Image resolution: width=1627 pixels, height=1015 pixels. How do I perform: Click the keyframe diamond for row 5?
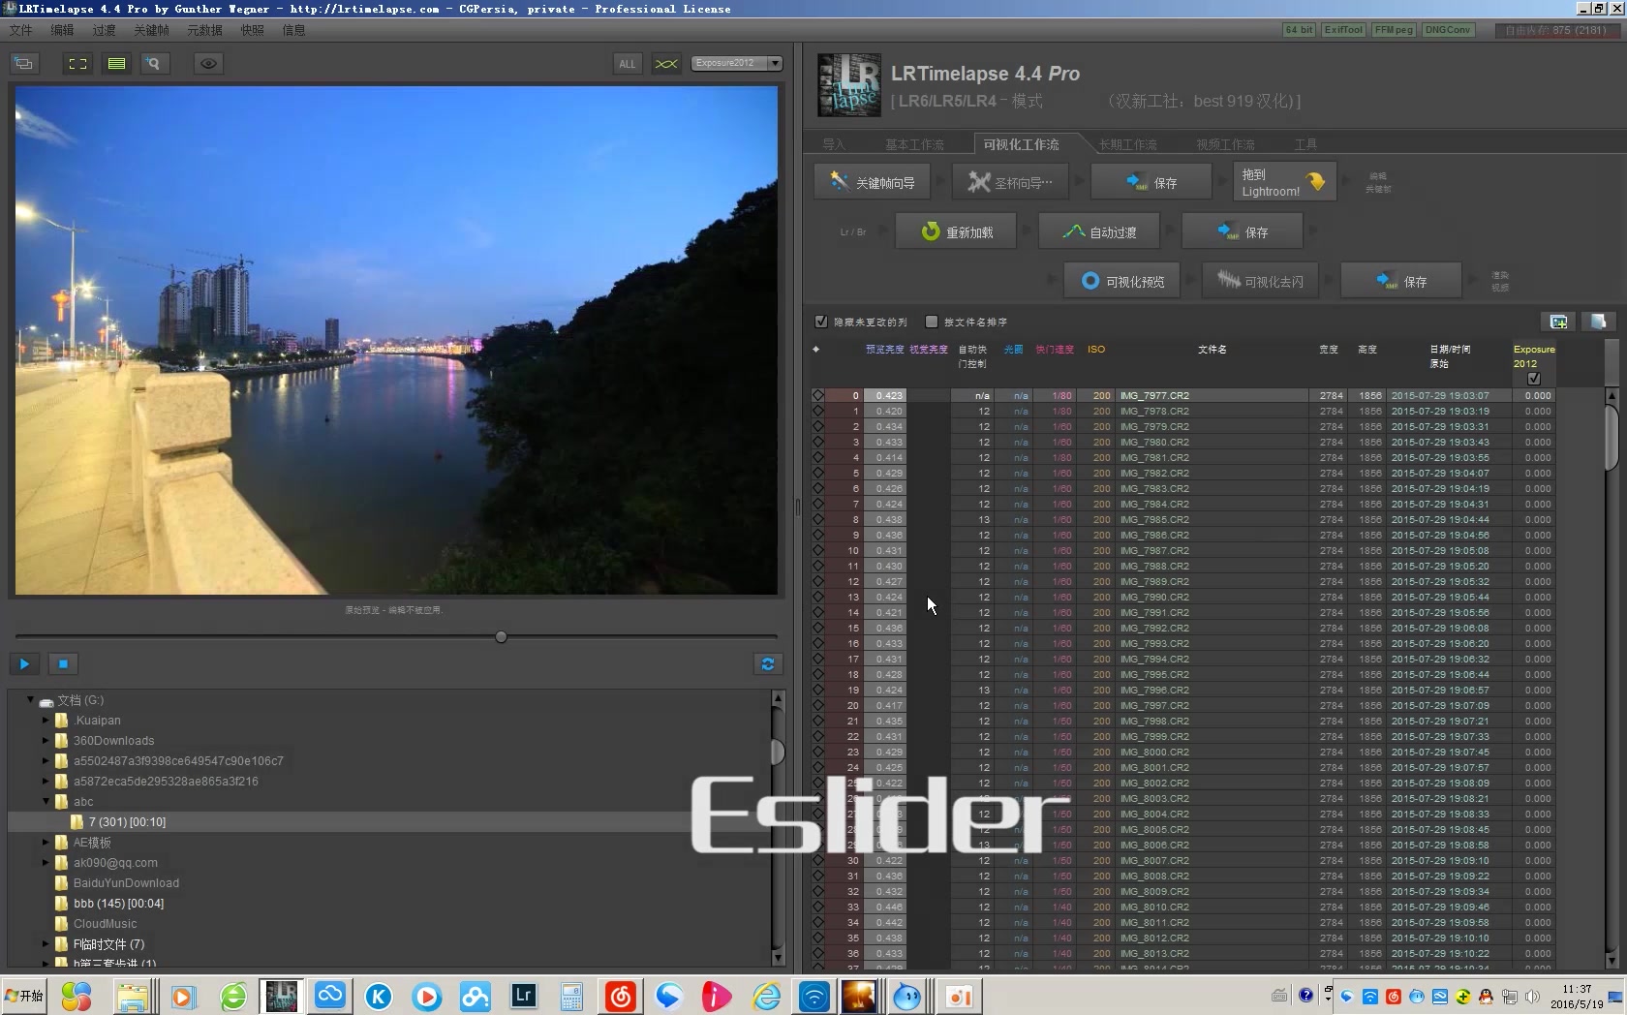click(x=818, y=473)
